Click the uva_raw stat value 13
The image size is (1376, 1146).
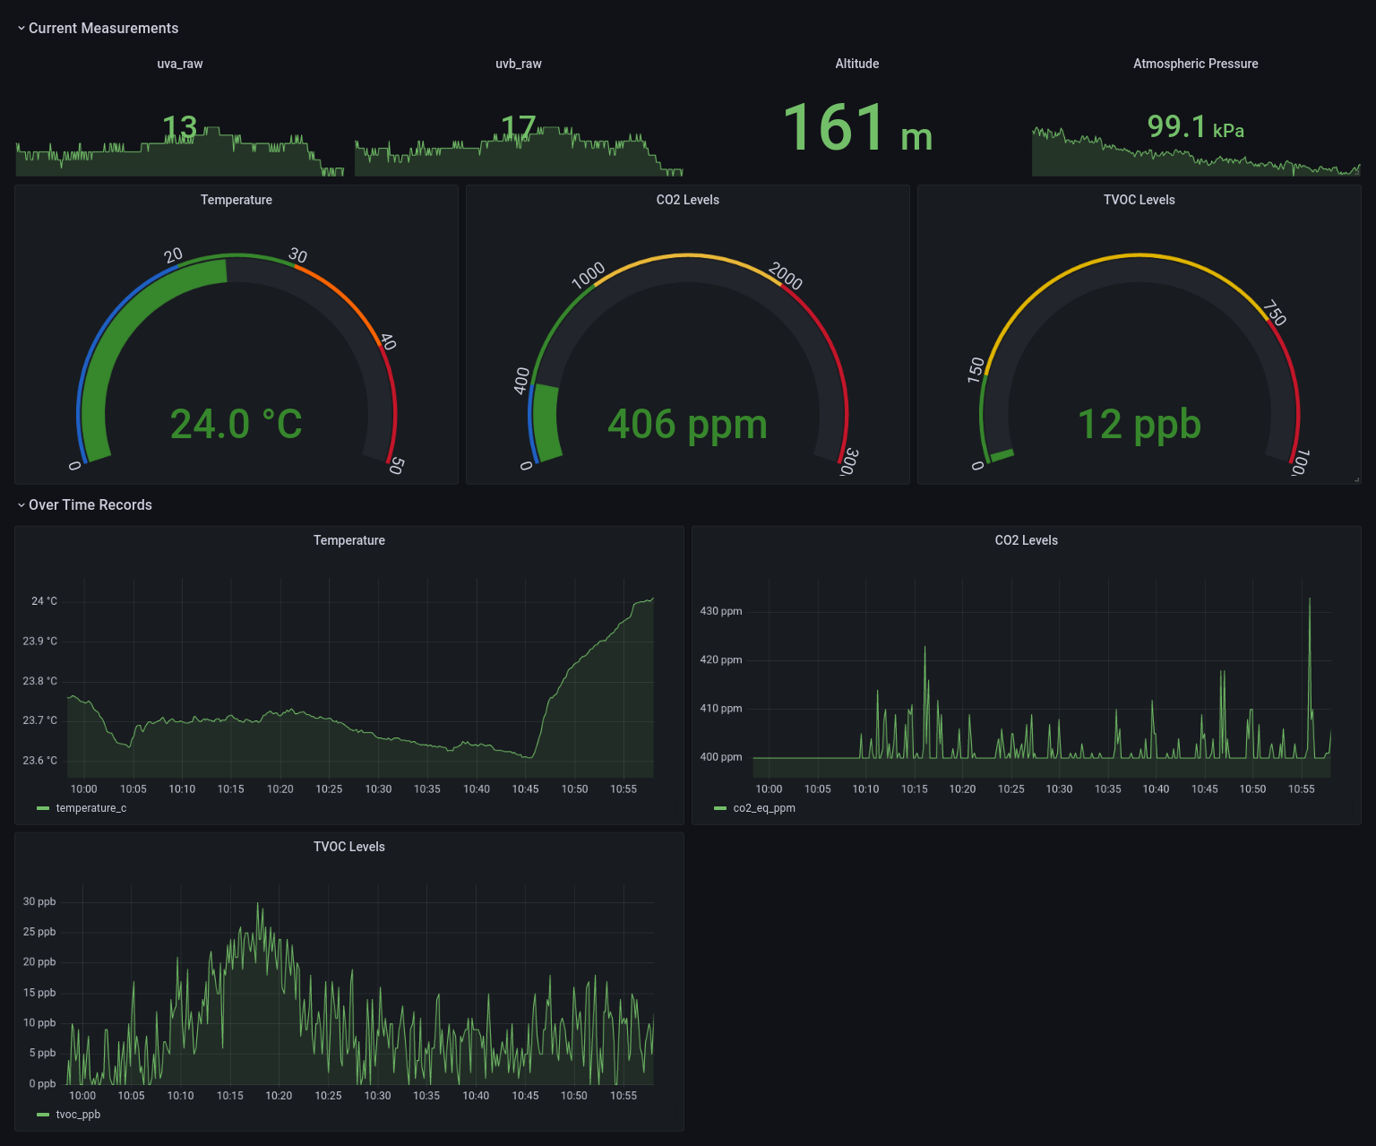click(x=180, y=127)
